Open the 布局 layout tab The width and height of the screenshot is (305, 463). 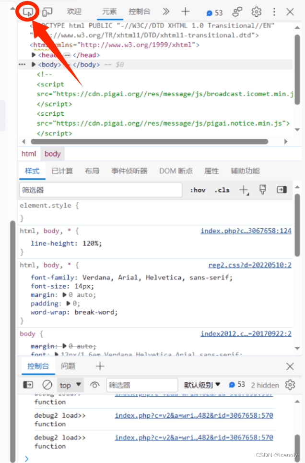pos(92,171)
